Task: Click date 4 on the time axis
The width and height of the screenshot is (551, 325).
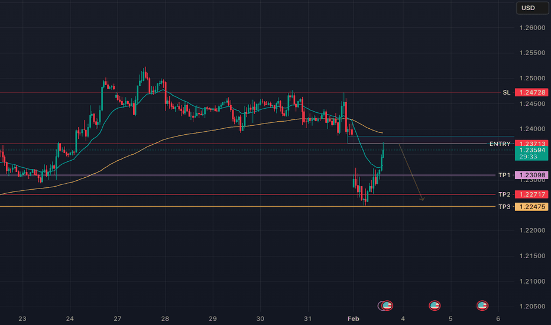Action: [403, 318]
